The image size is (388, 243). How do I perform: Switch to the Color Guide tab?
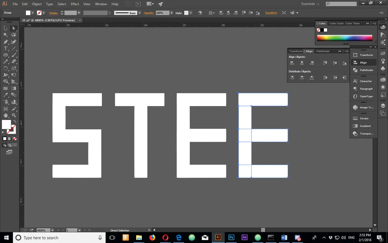point(336,23)
